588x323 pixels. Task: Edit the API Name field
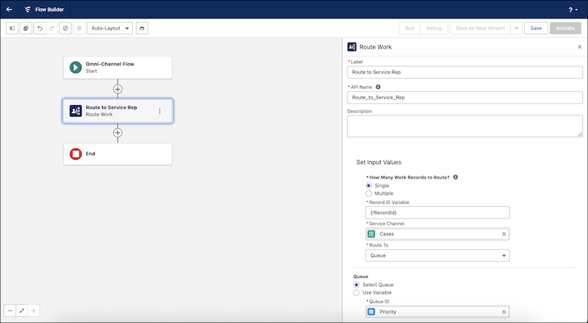tap(465, 97)
